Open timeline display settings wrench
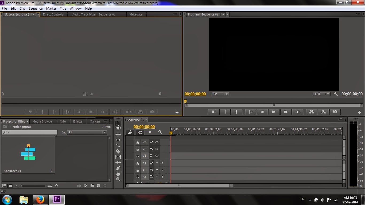 pos(160,132)
